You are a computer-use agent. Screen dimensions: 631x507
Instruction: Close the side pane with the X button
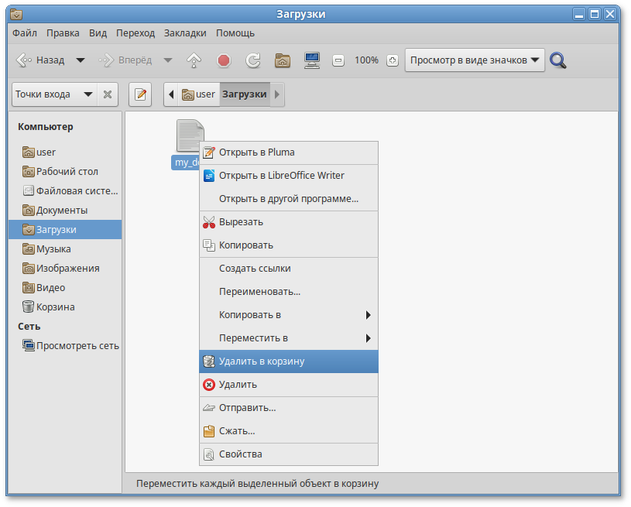[108, 94]
